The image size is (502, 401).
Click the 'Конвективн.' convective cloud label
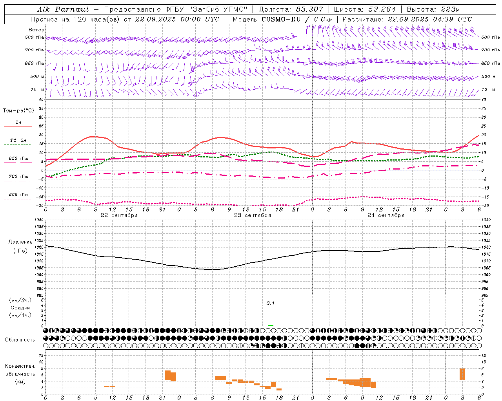20,366
